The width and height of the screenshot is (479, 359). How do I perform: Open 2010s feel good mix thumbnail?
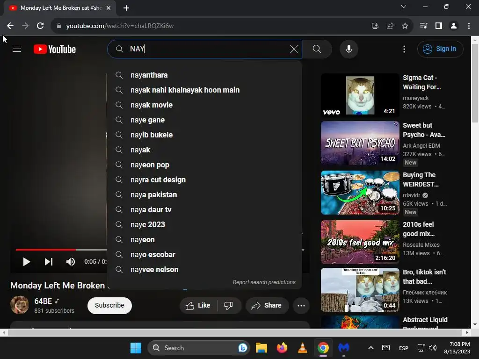click(360, 242)
